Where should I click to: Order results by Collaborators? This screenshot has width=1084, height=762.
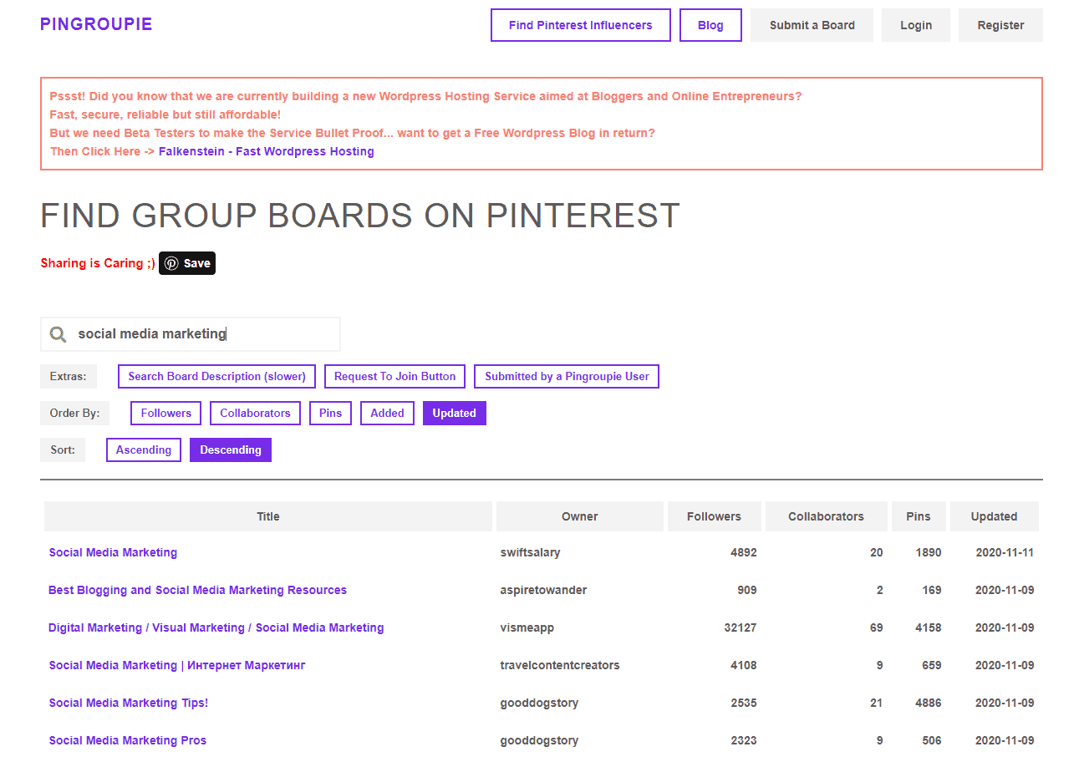coord(255,414)
